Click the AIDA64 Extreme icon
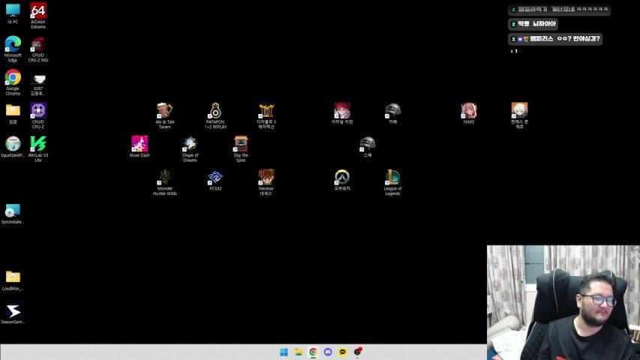The width and height of the screenshot is (640, 360). coord(38,11)
